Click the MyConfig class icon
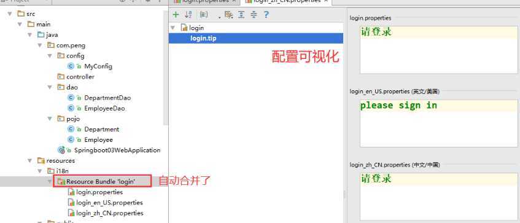 point(71,66)
